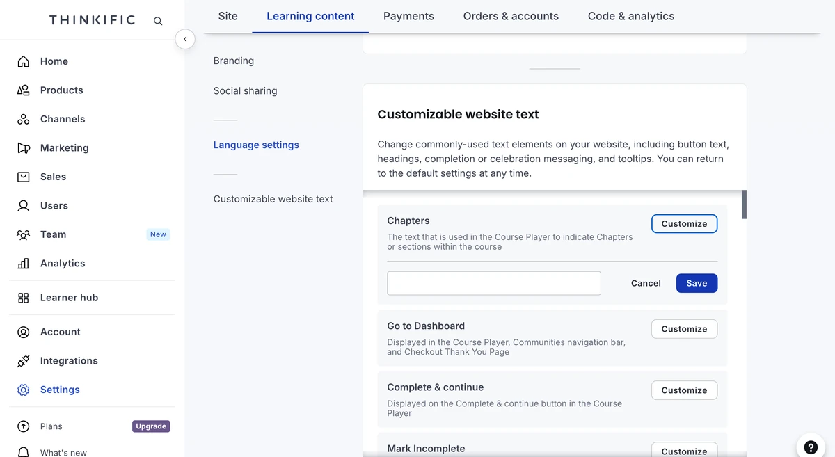Select the Products shapes icon
This screenshot has height=457, width=835.
click(x=24, y=90)
